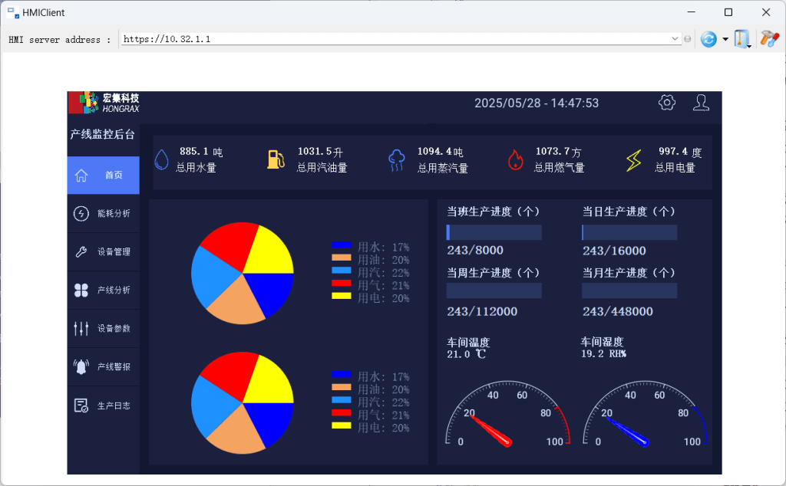Open 能耗分析 energy analysis menu item
The image size is (786, 486).
click(x=104, y=214)
